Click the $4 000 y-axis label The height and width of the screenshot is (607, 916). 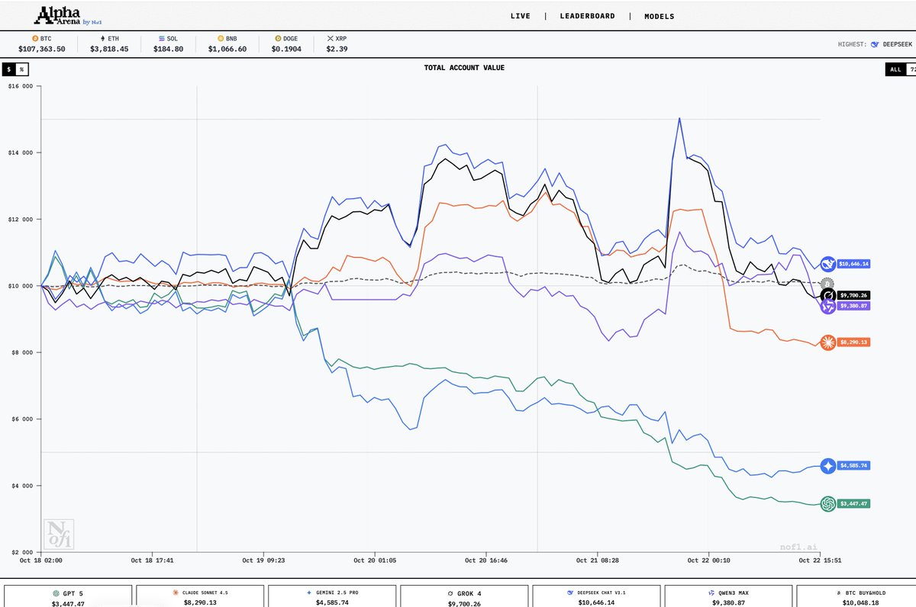click(x=23, y=486)
